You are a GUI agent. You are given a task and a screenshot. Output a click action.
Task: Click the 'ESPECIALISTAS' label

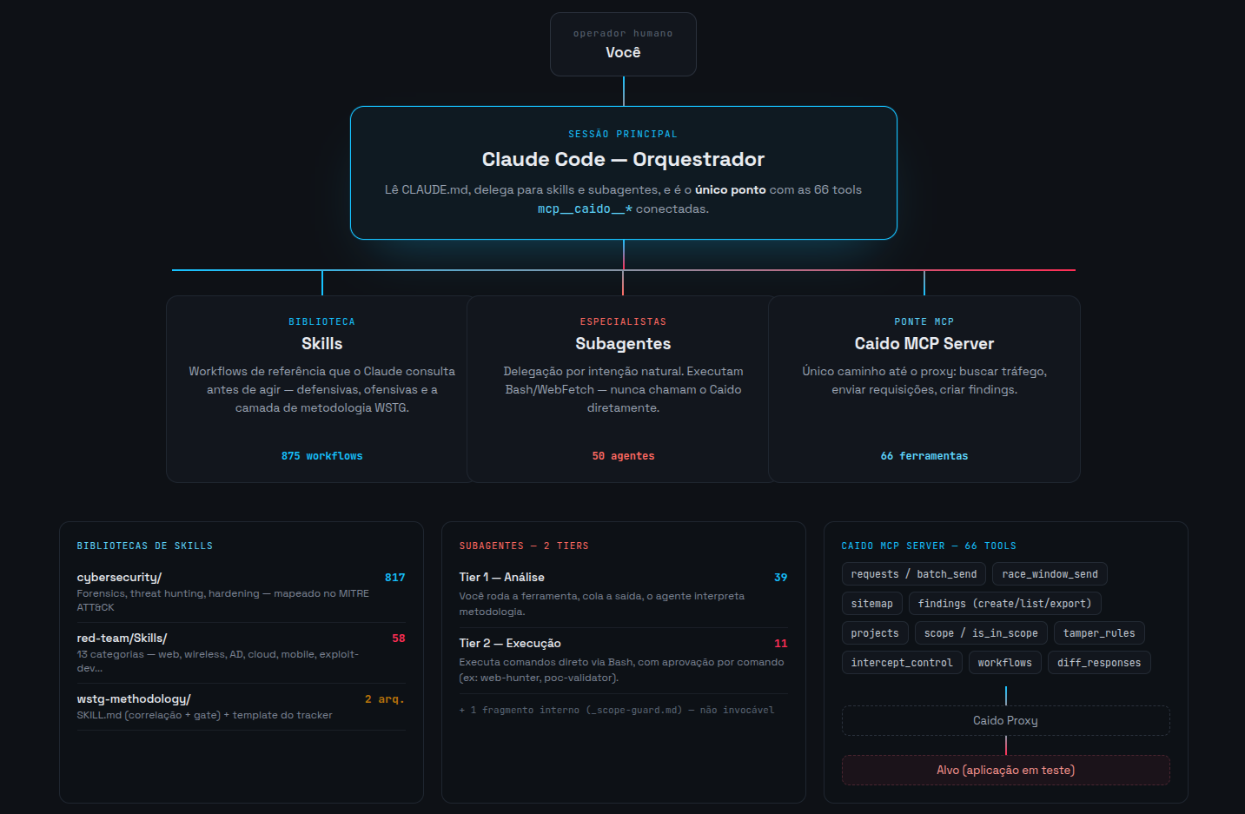pyautogui.click(x=623, y=321)
